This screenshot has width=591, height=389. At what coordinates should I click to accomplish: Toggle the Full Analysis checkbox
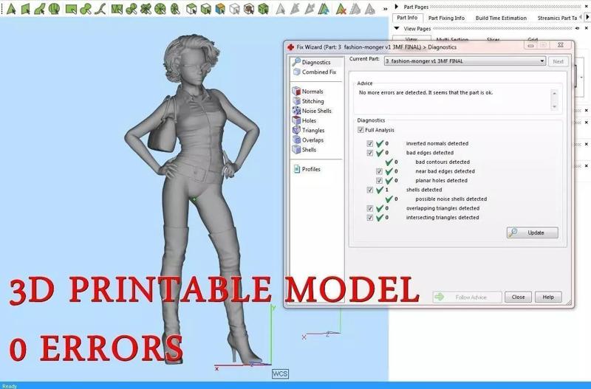[361, 130]
